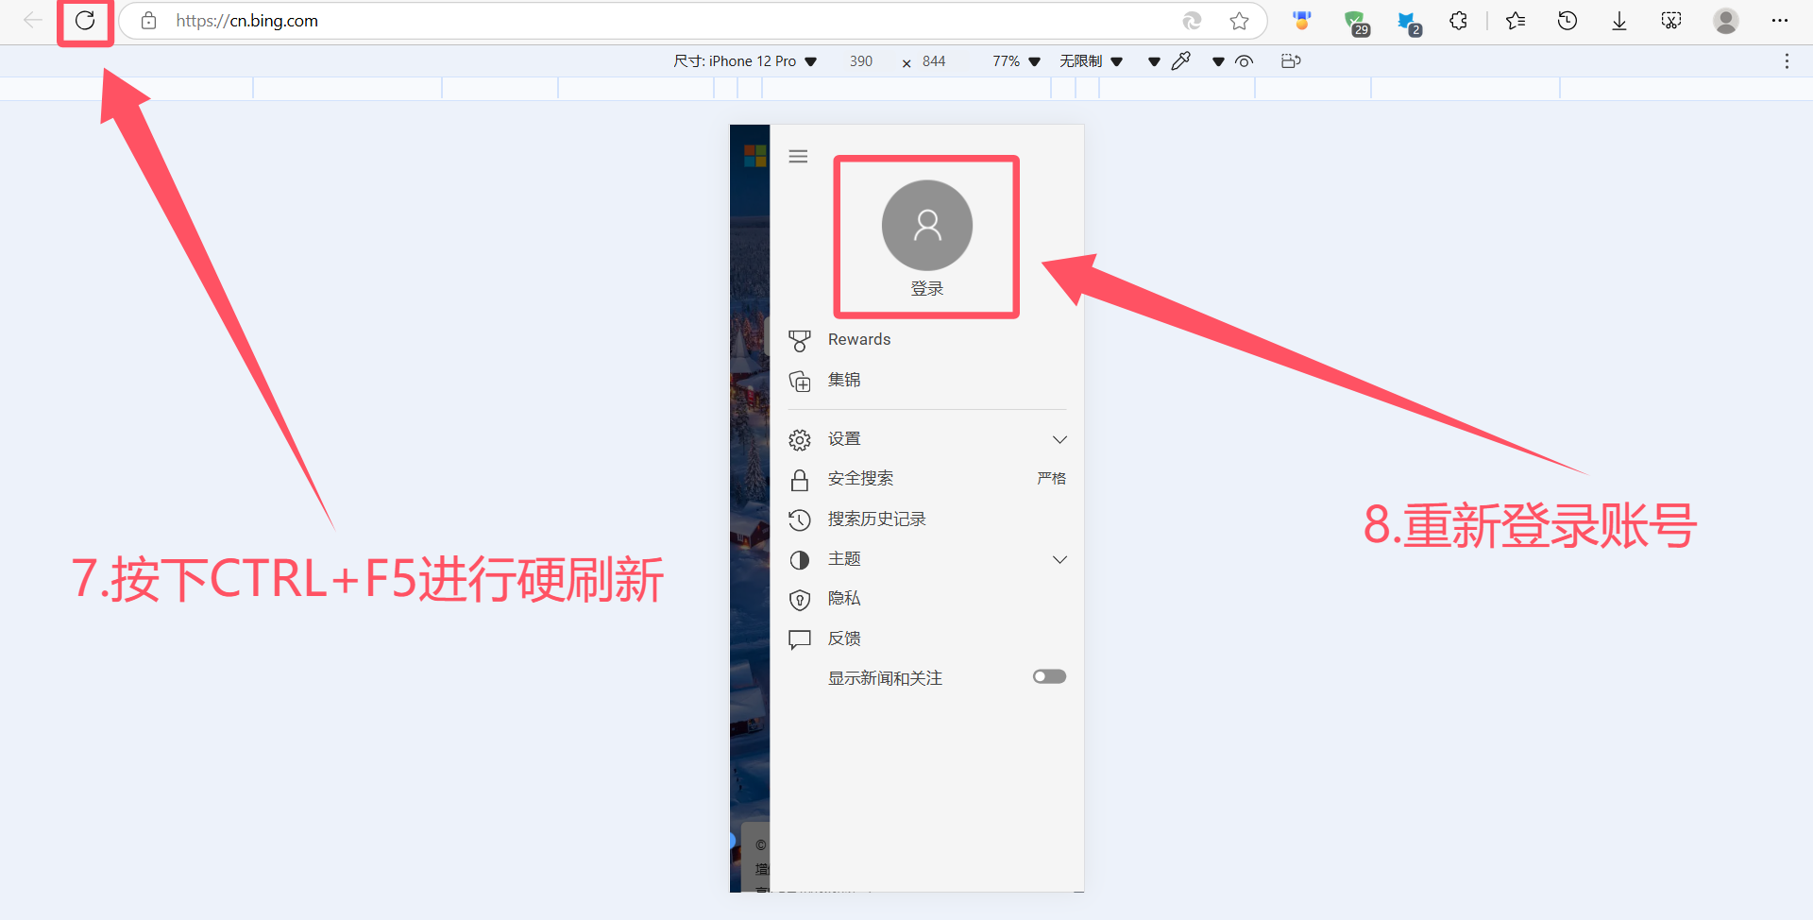Screen dimensions: 1813x920
Task: Open the 77% zoom dropdown
Action: point(1015,61)
